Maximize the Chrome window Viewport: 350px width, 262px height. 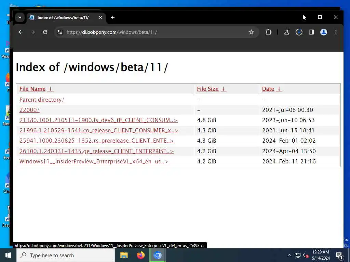pos(320,17)
